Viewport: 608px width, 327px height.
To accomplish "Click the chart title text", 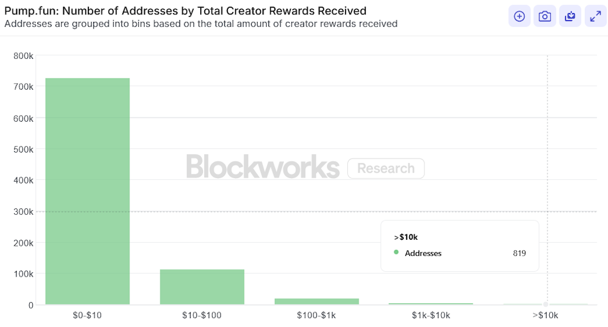I will [x=185, y=11].
